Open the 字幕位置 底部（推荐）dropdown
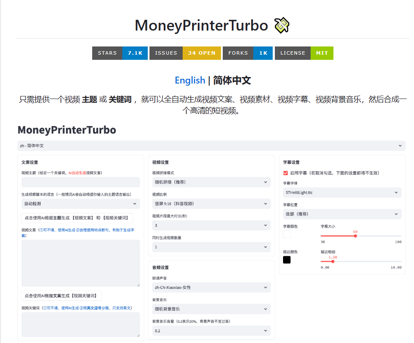This screenshot has height=343, width=414. pyautogui.click(x=342, y=214)
